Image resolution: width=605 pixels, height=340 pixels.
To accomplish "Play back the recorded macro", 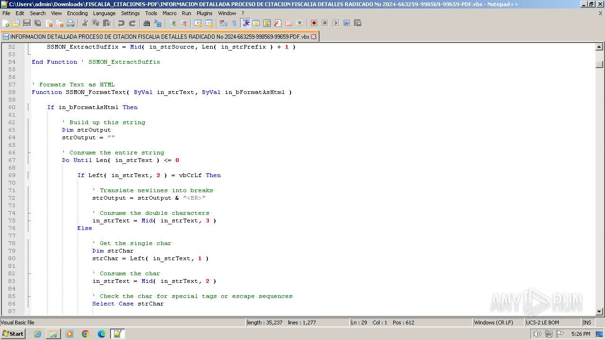I will 336,23.
